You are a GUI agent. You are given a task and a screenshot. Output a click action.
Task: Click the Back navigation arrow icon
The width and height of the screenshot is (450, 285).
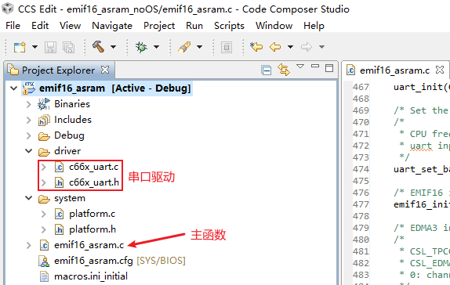275,47
